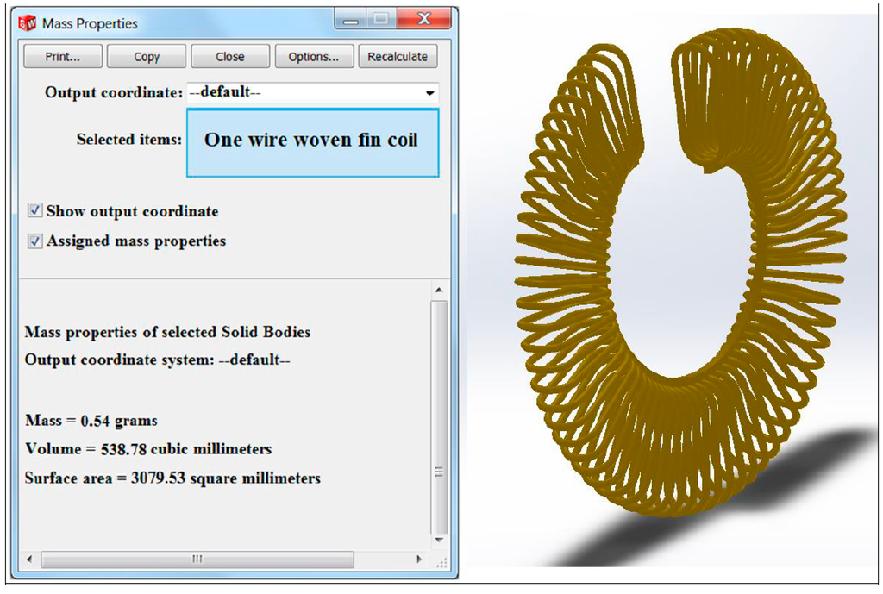Viewport: 883px width, 594px height.
Task: Copy the mass properties results
Action: [x=147, y=56]
